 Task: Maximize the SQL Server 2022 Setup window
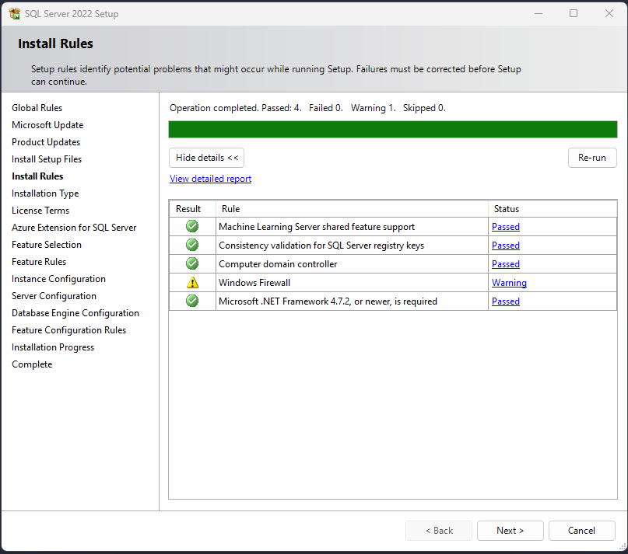click(574, 13)
